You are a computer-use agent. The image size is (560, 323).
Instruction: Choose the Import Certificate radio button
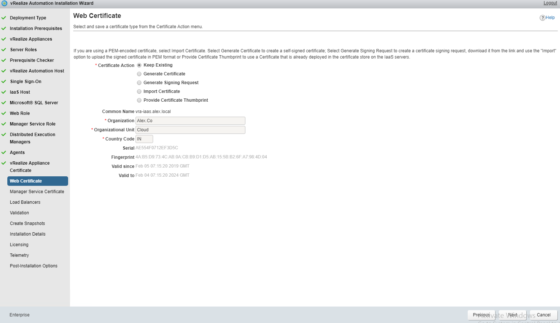(x=139, y=91)
